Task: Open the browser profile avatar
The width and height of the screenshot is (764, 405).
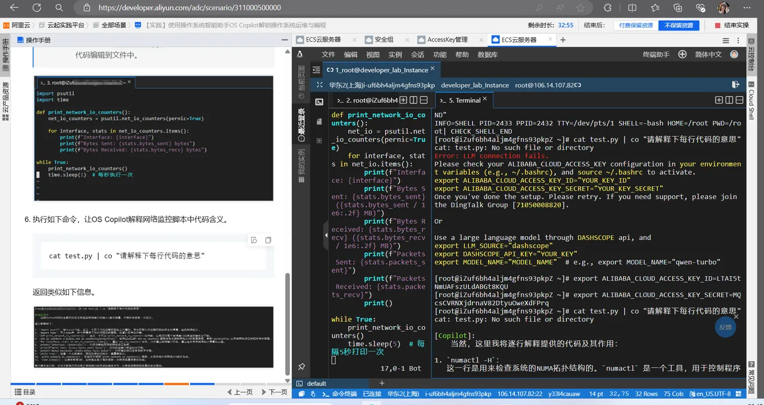Action: [723, 8]
